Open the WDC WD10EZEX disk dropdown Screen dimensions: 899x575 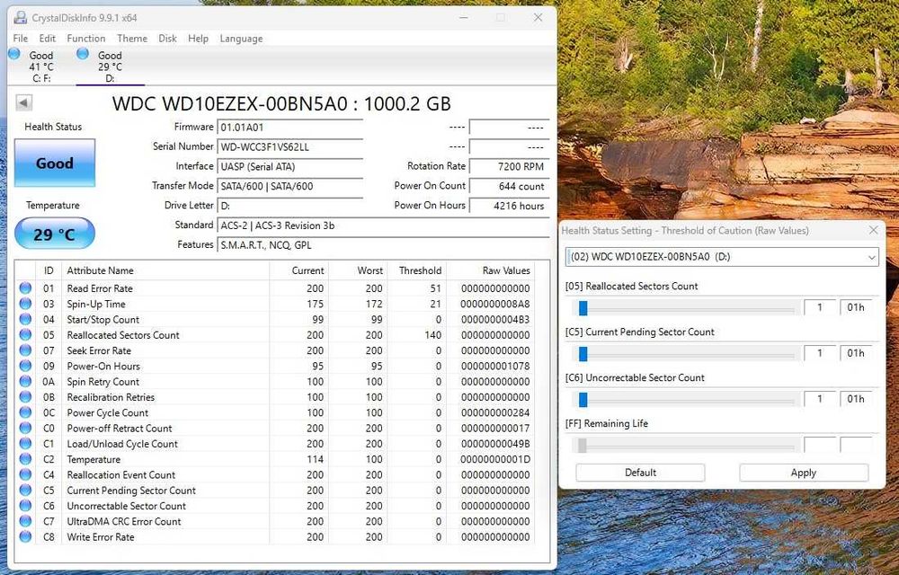click(x=722, y=257)
